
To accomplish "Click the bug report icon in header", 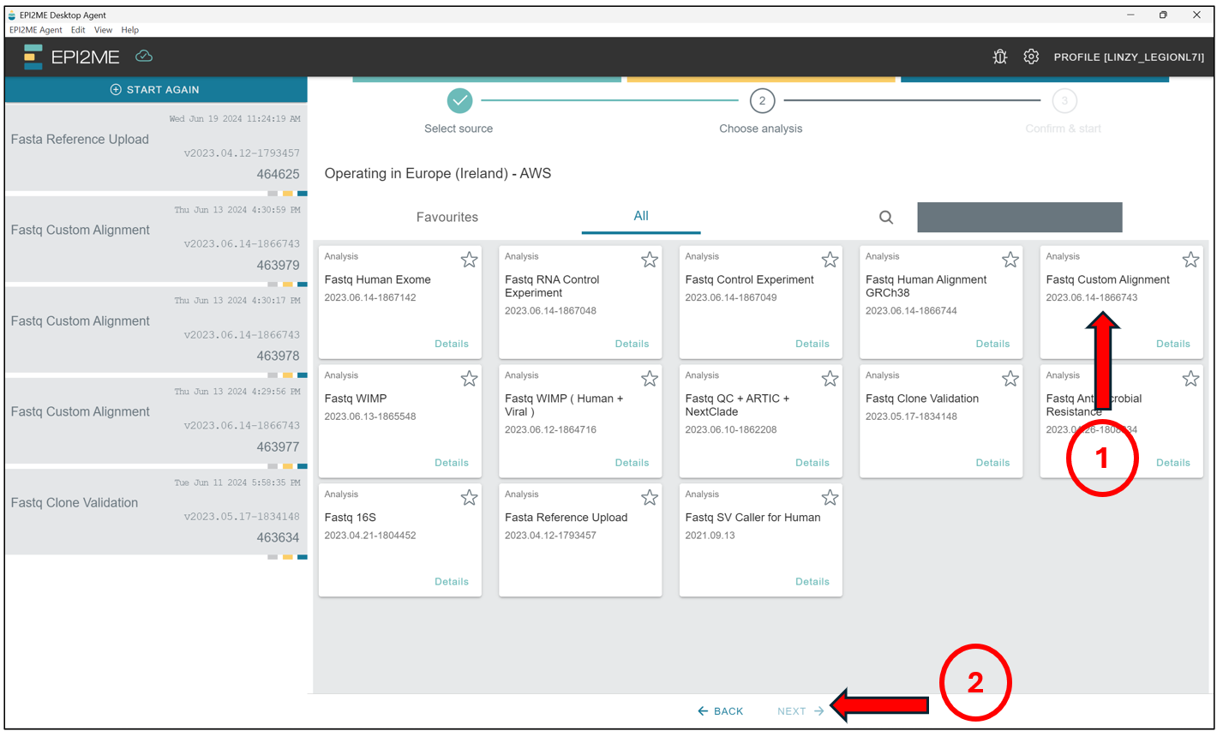I will pos(999,57).
